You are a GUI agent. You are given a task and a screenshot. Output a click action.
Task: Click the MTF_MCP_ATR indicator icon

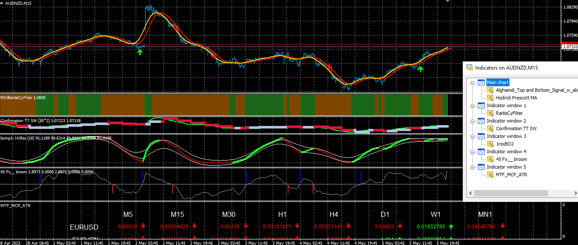coord(491,175)
